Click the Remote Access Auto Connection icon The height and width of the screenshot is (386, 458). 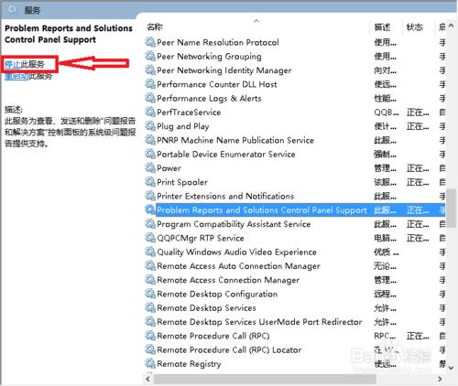coord(150,266)
